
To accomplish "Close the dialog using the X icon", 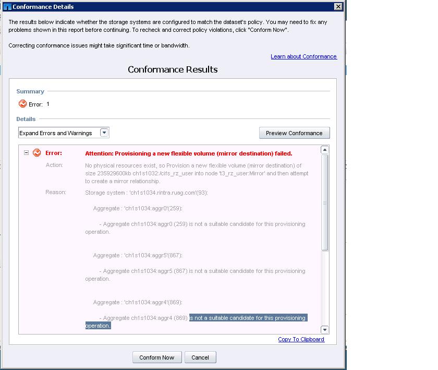I will click(x=338, y=6).
